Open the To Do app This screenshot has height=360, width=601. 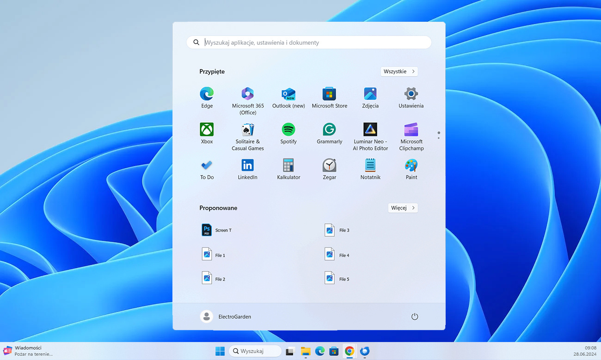(x=207, y=169)
